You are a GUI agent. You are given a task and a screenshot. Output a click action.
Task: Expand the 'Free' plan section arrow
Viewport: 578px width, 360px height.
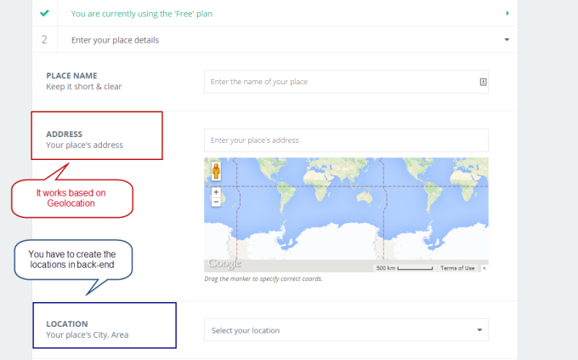pyautogui.click(x=507, y=14)
